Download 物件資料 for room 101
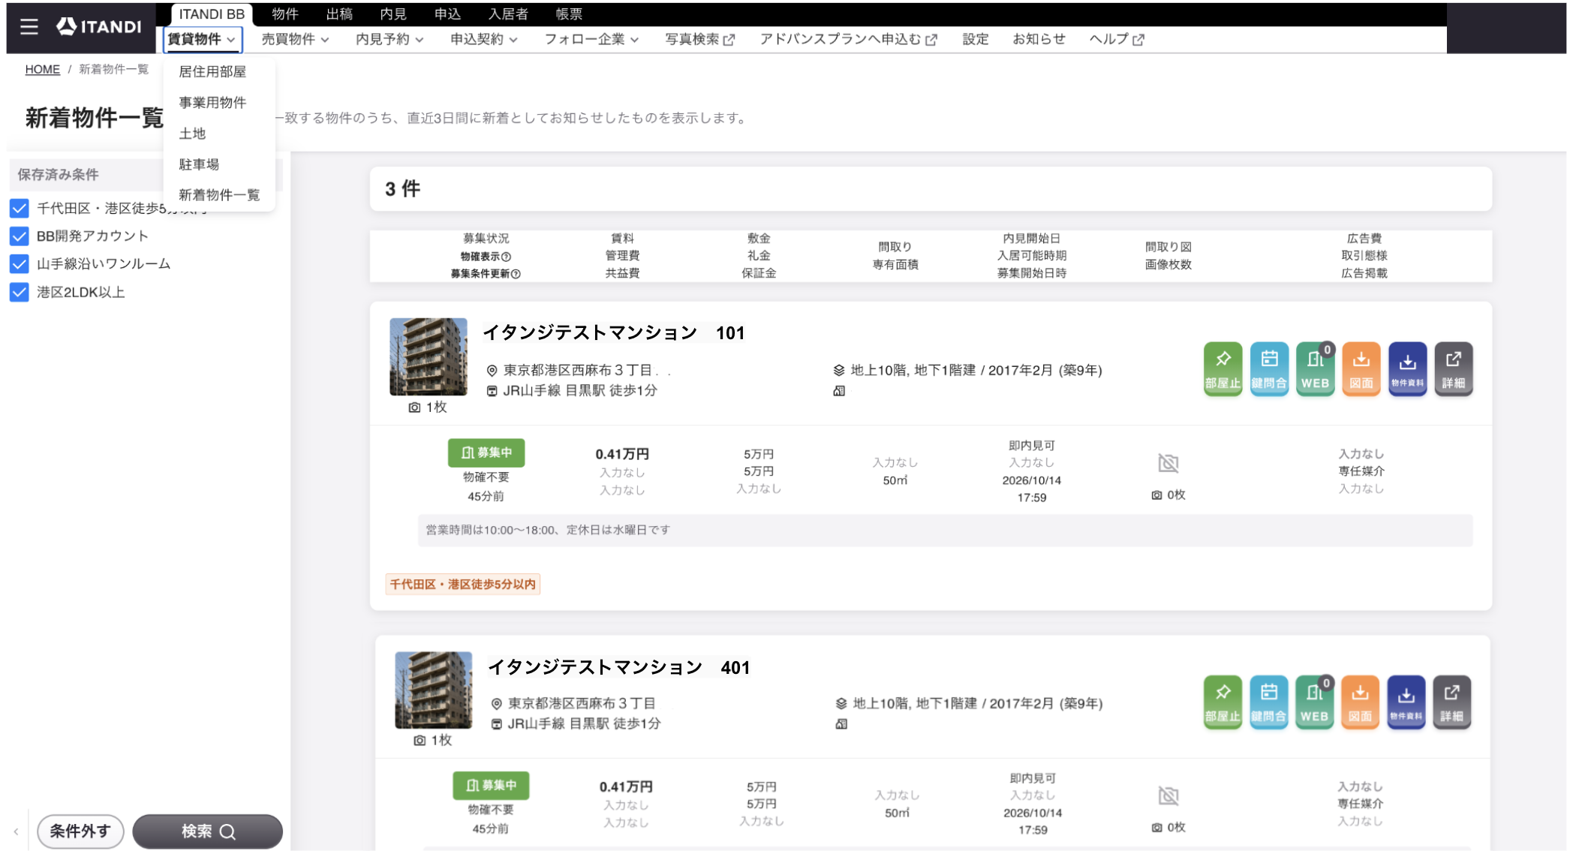This screenshot has height=854, width=1576. (x=1407, y=368)
